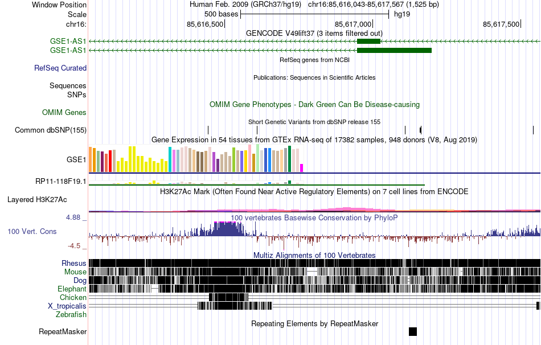Screen dimensions: 541x345
Task: Click the 500 bases scale bar
Action: (x=315, y=14)
